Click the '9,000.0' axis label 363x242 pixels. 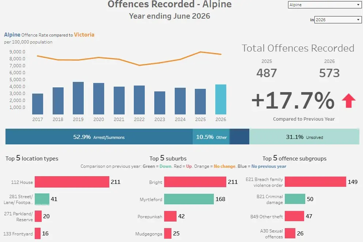pos(17,52)
